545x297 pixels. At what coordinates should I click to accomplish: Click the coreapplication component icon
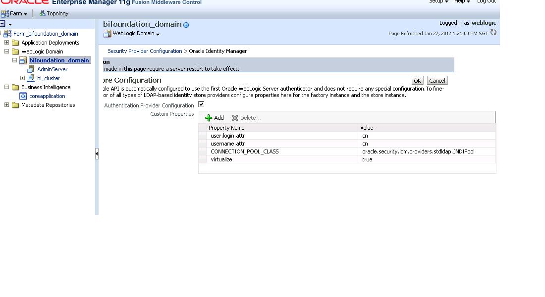(23, 96)
